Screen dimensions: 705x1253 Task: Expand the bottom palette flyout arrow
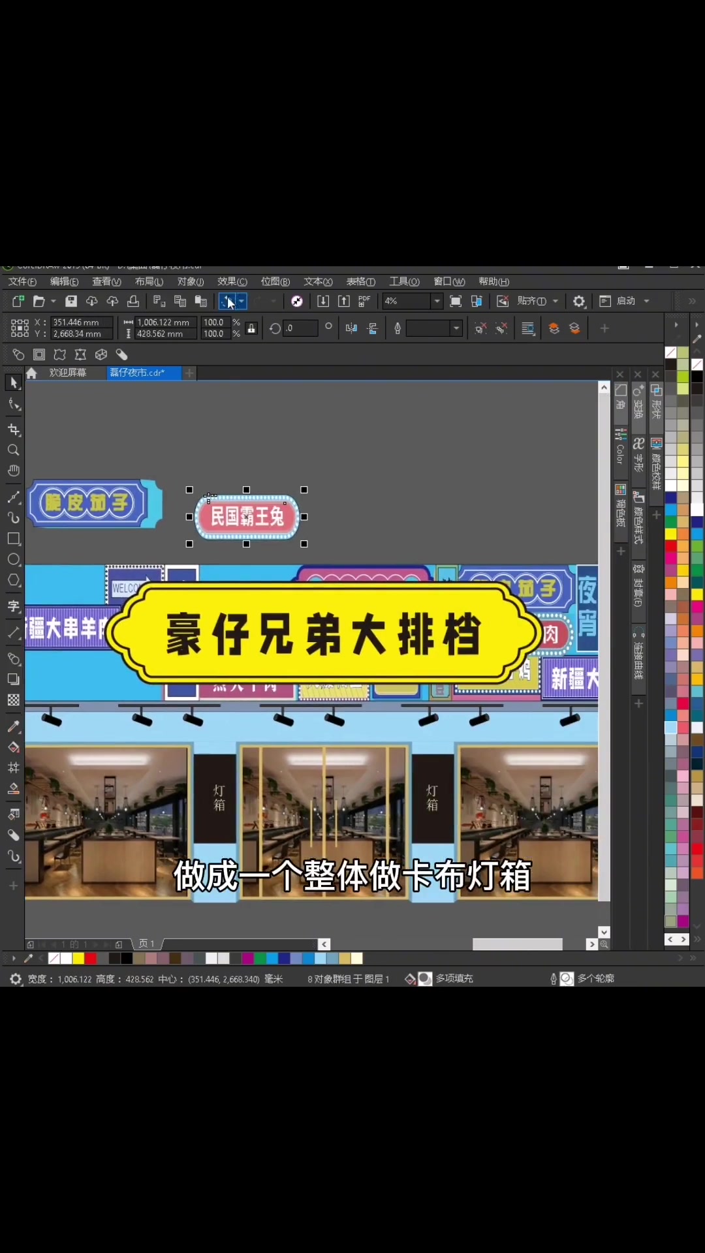coord(13,958)
